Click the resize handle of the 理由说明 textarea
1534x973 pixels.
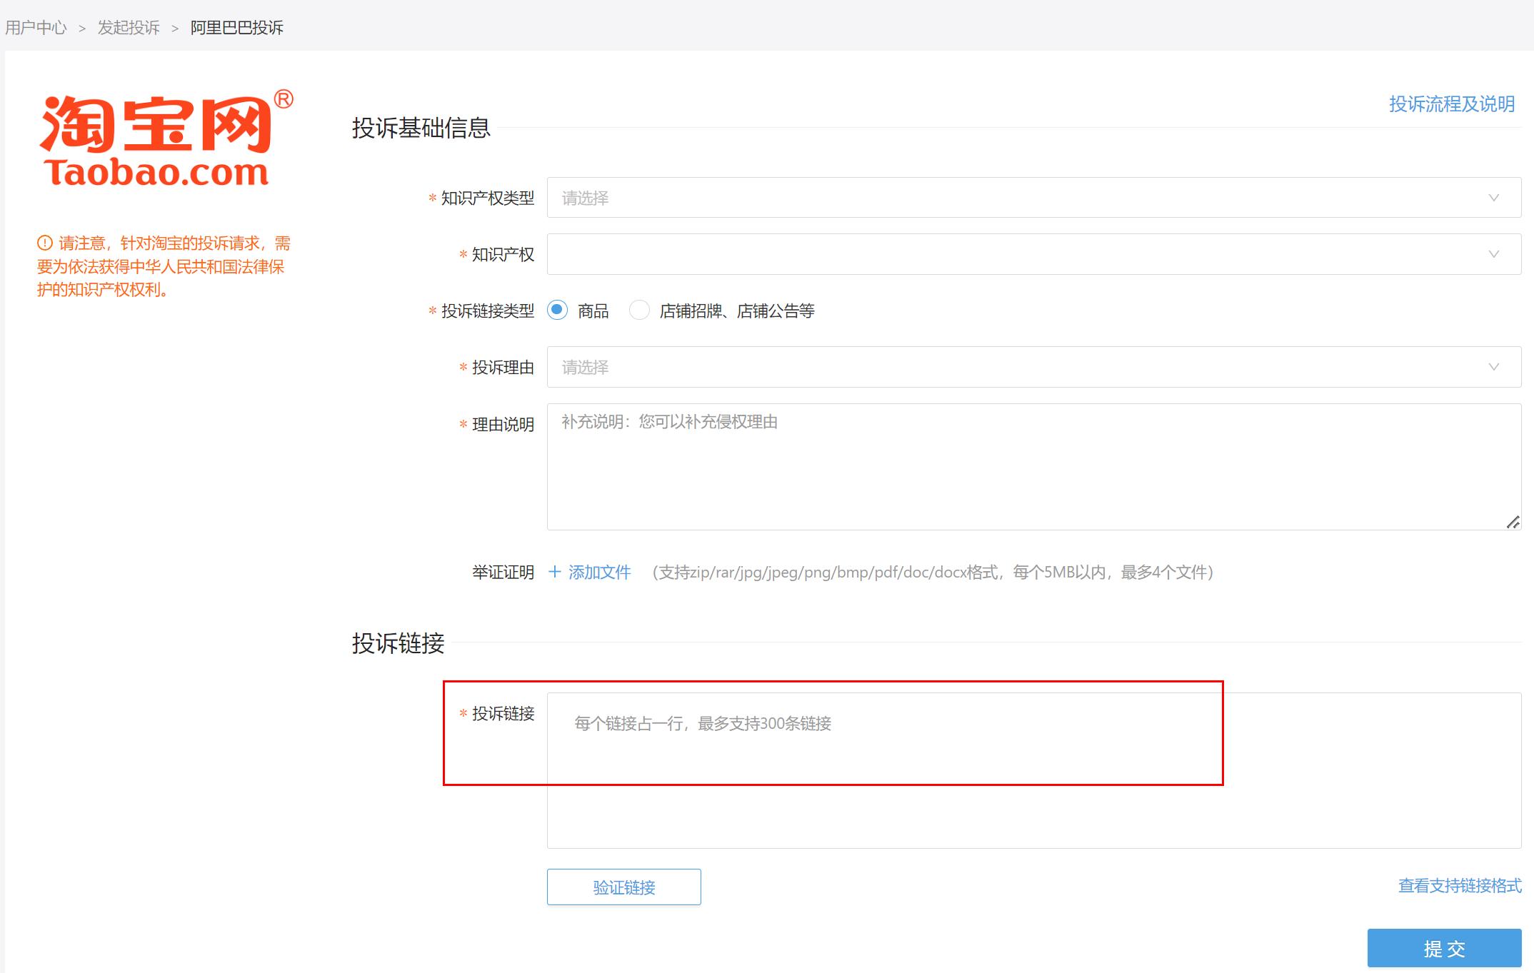coord(1513,523)
